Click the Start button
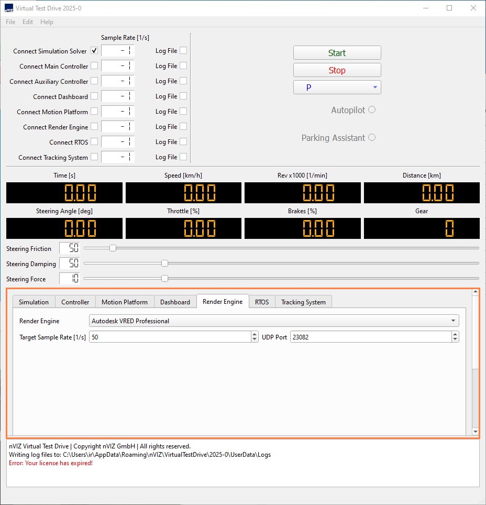Viewport: 486px width, 505px height. (337, 53)
